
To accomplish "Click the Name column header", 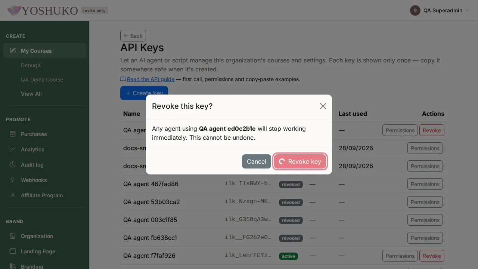I will tap(132, 114).
